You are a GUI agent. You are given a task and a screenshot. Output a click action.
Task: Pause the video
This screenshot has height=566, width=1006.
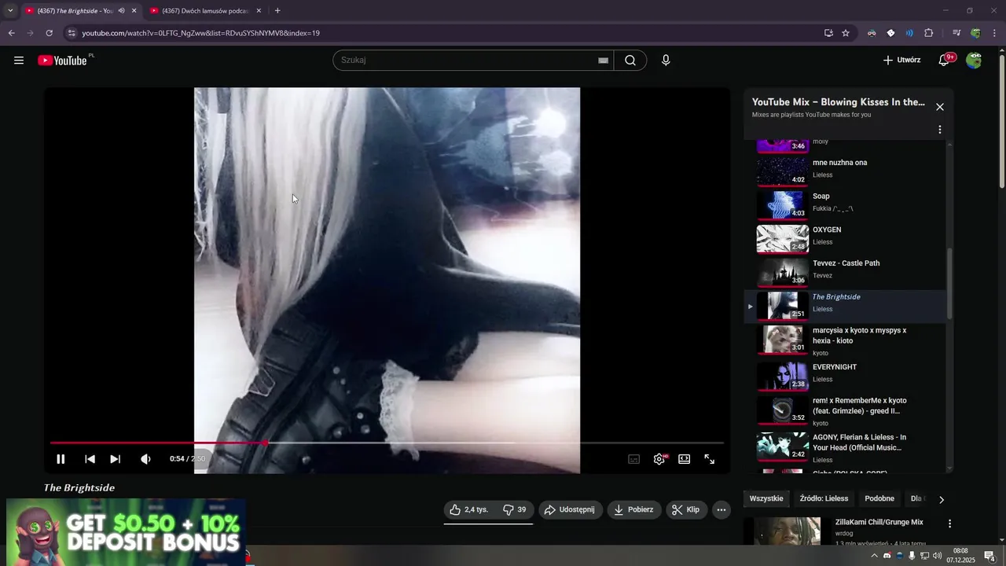click(x=61, y=459)
